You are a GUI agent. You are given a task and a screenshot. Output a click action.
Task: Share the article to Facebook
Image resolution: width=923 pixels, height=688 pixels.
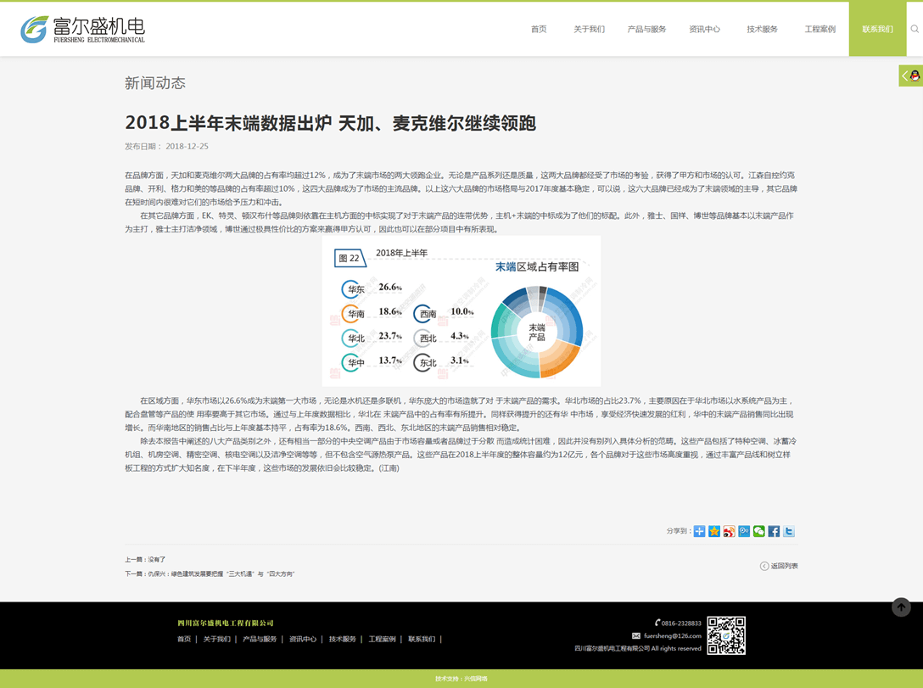[774, 531]
